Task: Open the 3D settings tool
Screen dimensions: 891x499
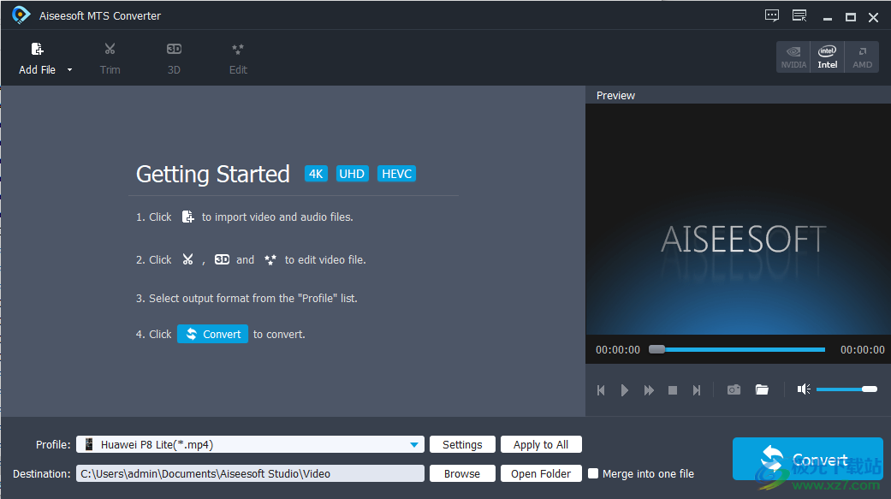Action: pos(174,50)
